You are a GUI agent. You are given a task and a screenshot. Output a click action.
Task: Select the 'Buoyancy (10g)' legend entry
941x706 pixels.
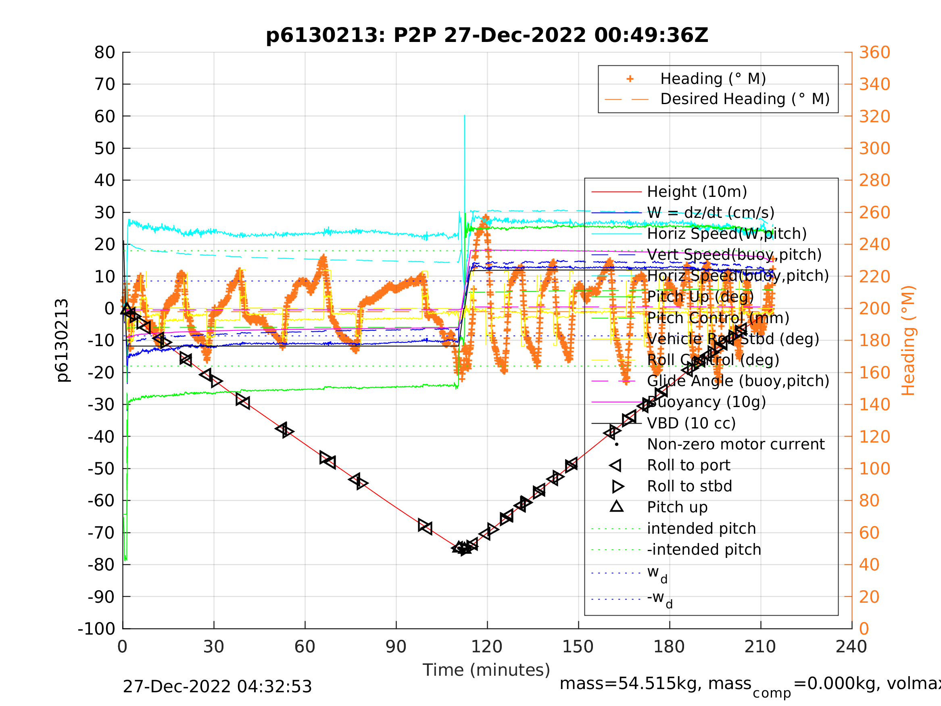pos(706,402)
